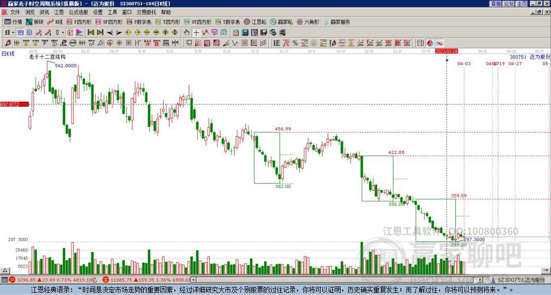Open the 公式选股 menu
Image resolution: width=551 pixels, height=295 pixels.
pyautogui.click(x=79, y=12)
